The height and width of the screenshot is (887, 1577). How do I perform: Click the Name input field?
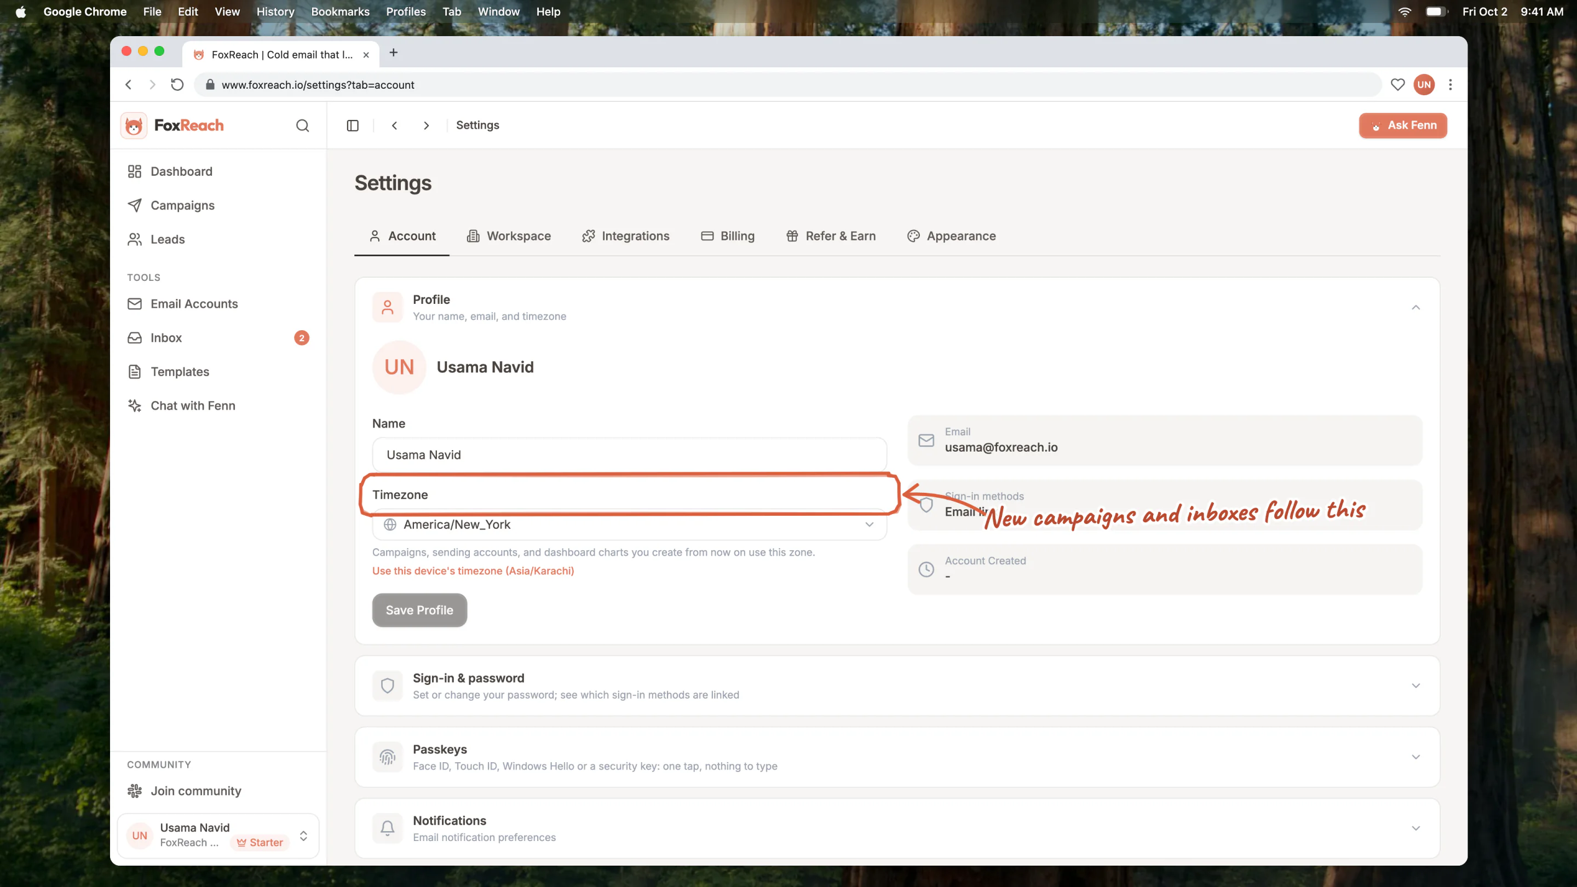click(629, 455)
